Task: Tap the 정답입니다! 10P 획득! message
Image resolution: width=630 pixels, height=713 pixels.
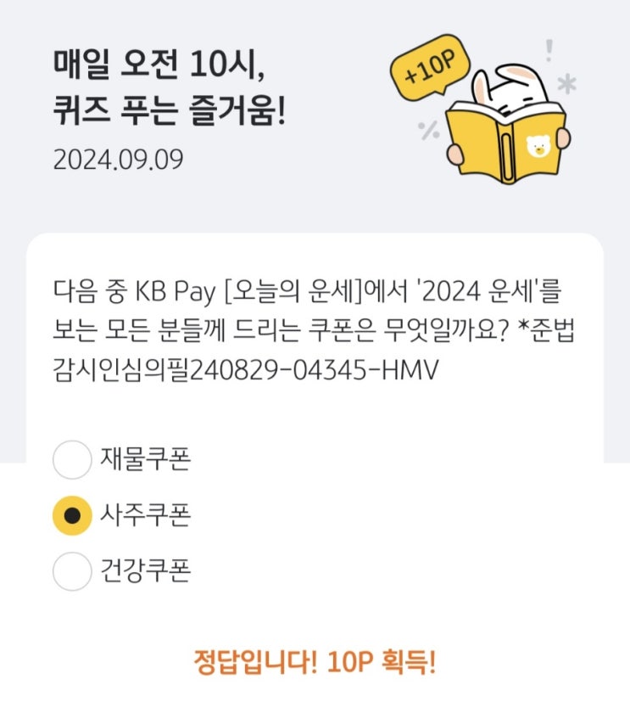Action: [x=315, y=662]
